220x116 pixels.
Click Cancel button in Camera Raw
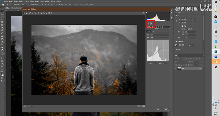point(158,110)
